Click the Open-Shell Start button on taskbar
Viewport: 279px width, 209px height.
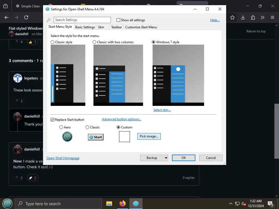7,204
